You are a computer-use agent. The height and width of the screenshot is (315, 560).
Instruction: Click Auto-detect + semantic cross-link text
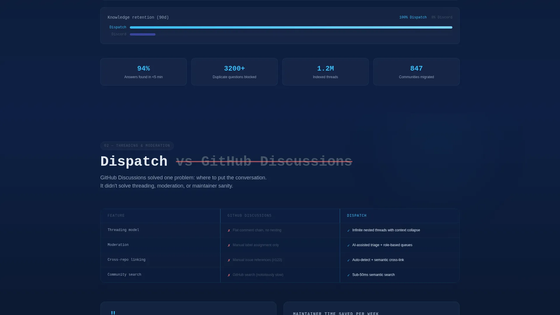click(x=378, y=260)
